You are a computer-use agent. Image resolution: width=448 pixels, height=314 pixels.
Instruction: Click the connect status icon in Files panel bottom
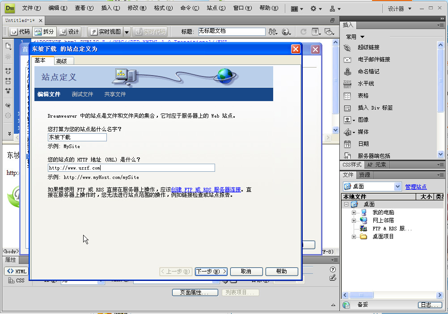pos(346,305)
